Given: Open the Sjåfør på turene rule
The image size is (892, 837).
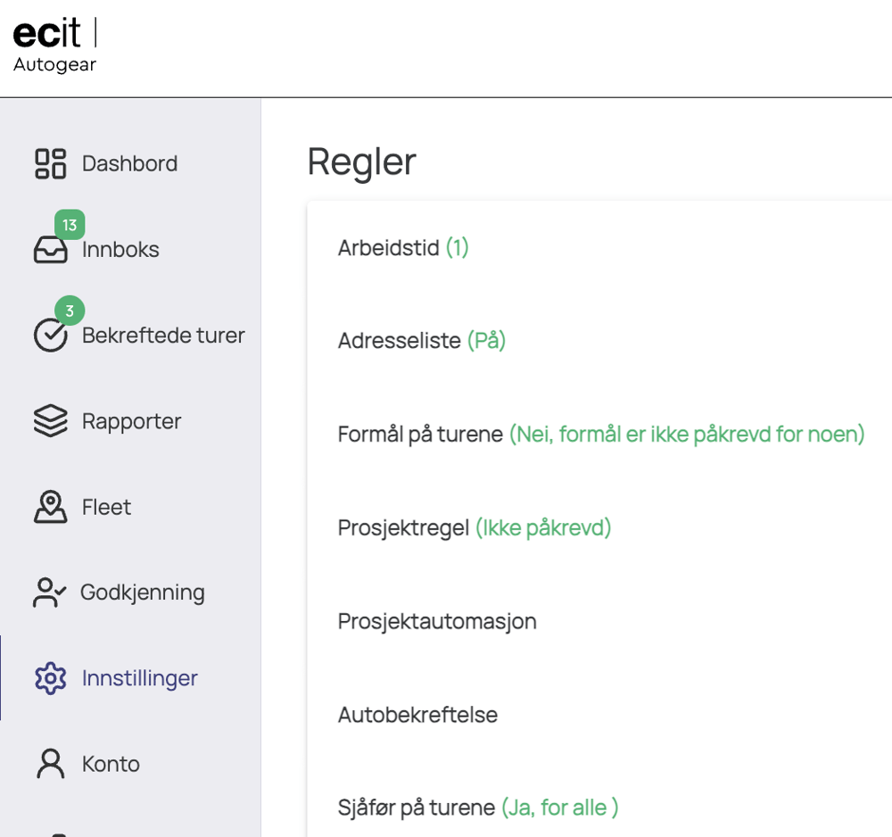Looking at the screenshot, I should click(x=477, y=808).
